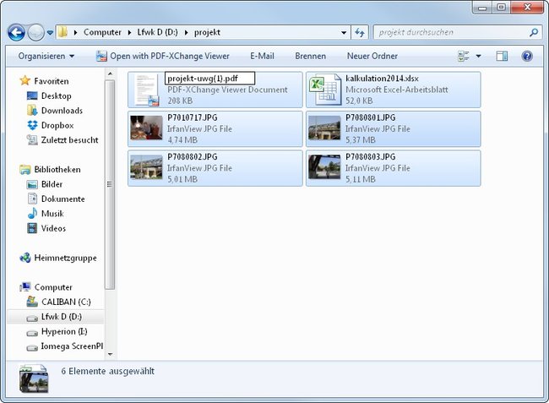Click the Musik note icon

[32, 213]
